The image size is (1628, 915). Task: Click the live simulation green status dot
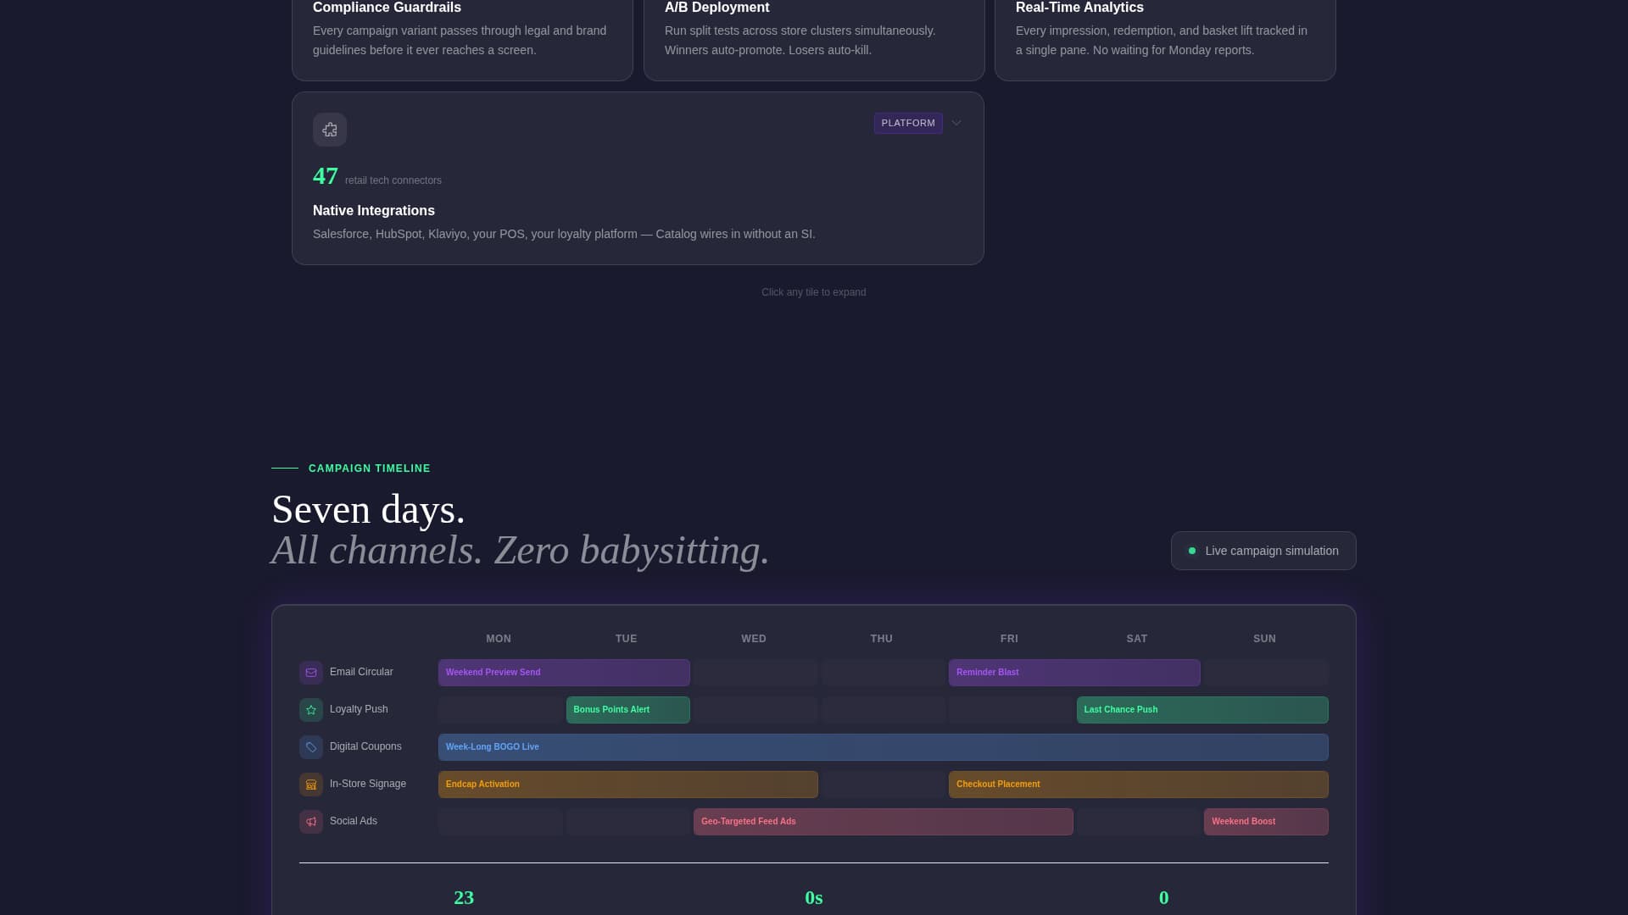[x=1192, y=551]
